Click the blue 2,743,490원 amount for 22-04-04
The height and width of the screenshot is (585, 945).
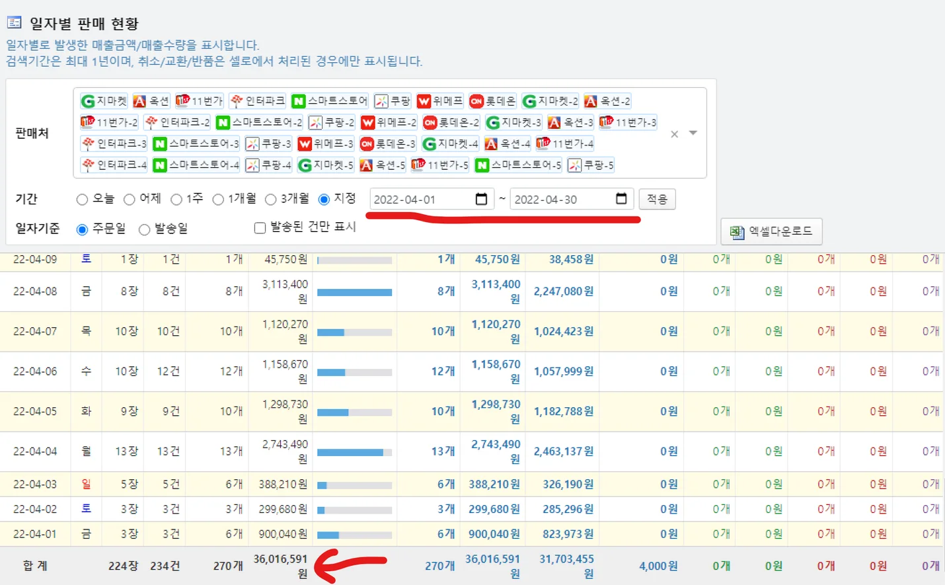coord(496,451)
